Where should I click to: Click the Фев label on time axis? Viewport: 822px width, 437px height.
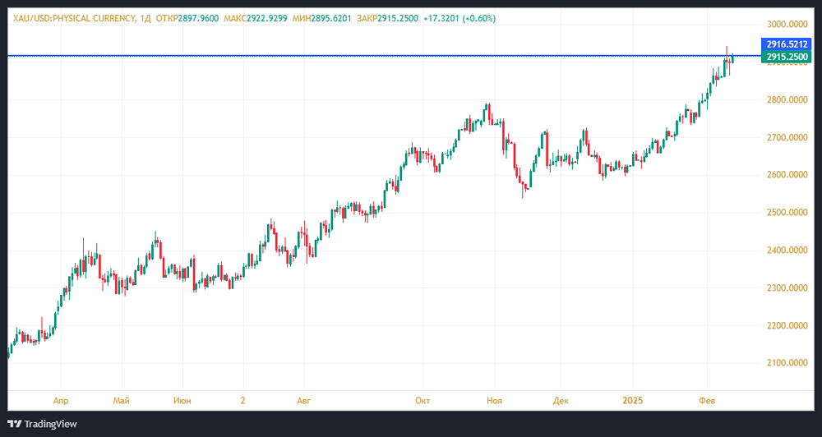pyautogui.click(x=707, y=400)
